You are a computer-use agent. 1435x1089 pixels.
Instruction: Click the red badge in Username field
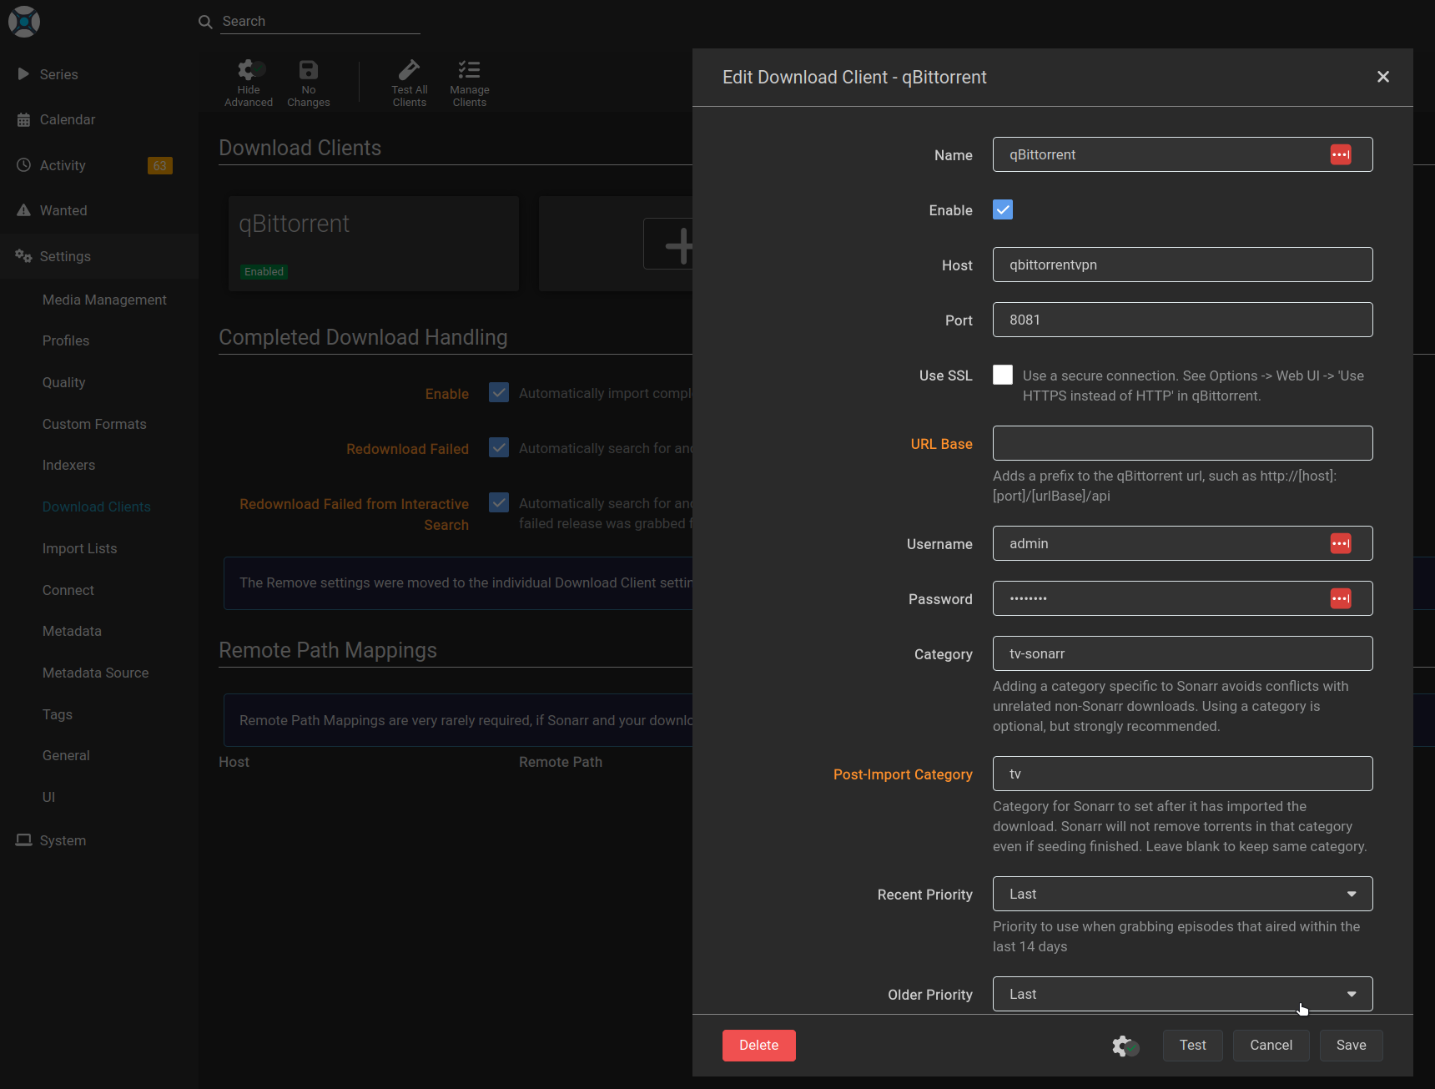(x=1341, y=543)
